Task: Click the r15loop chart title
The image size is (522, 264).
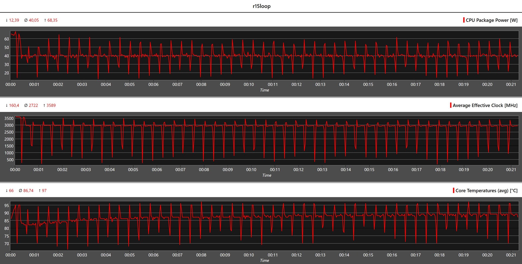Action: [261, 6]
